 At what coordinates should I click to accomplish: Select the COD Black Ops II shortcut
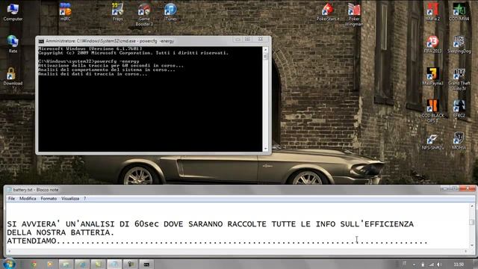432,111
